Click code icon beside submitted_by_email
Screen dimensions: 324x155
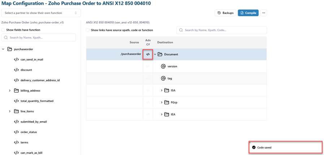point(16,121)
